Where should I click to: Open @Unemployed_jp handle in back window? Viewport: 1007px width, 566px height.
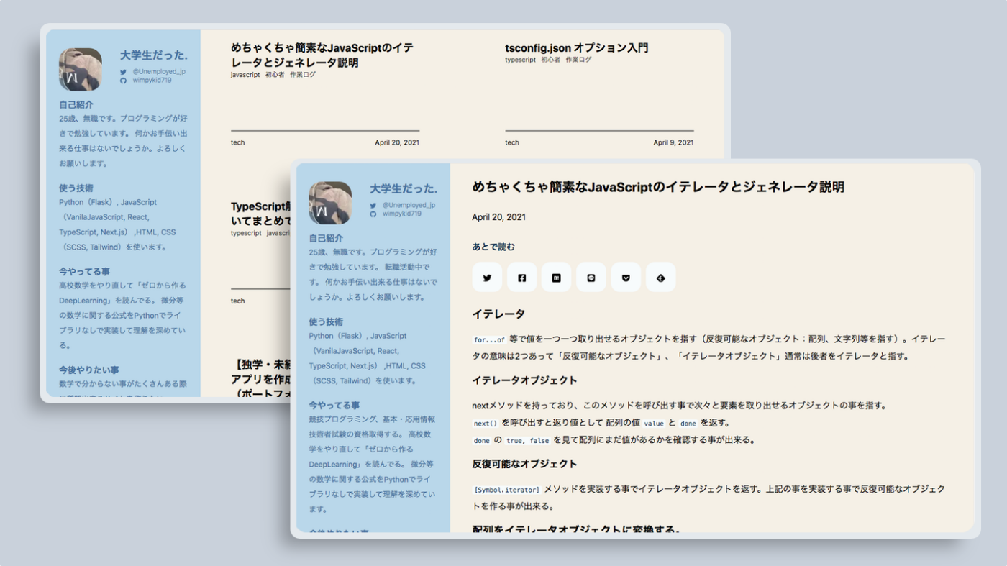point(159,71)
